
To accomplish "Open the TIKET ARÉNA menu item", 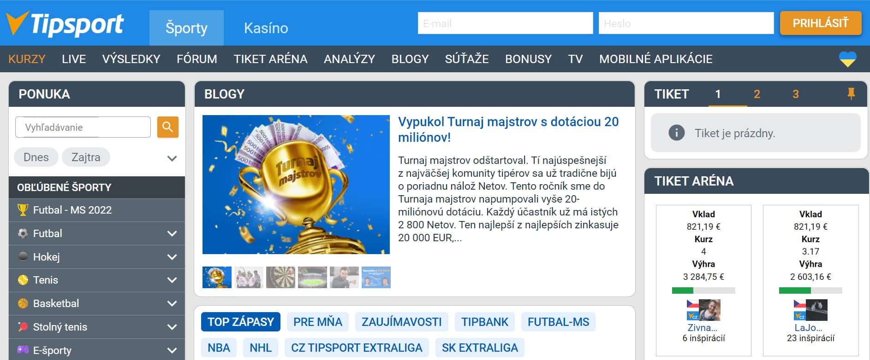I will point(270,59).
